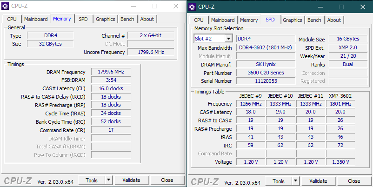Viewport: 373px width, 187px height.
Task: Open the Mainboard tab in the left window
Action: point(36,19)
